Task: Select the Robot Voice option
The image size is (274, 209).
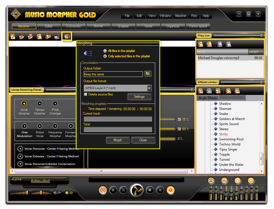Action: tap(40, 126)
